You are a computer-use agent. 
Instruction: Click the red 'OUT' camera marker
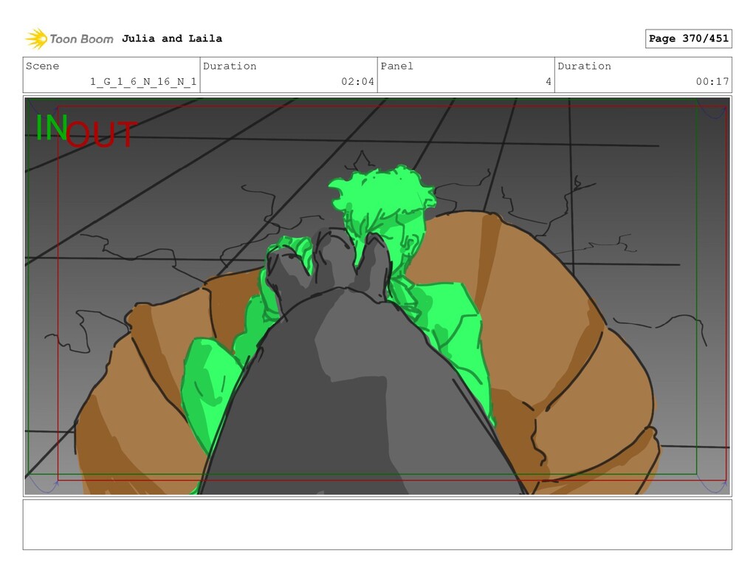[x=101, y=134]
